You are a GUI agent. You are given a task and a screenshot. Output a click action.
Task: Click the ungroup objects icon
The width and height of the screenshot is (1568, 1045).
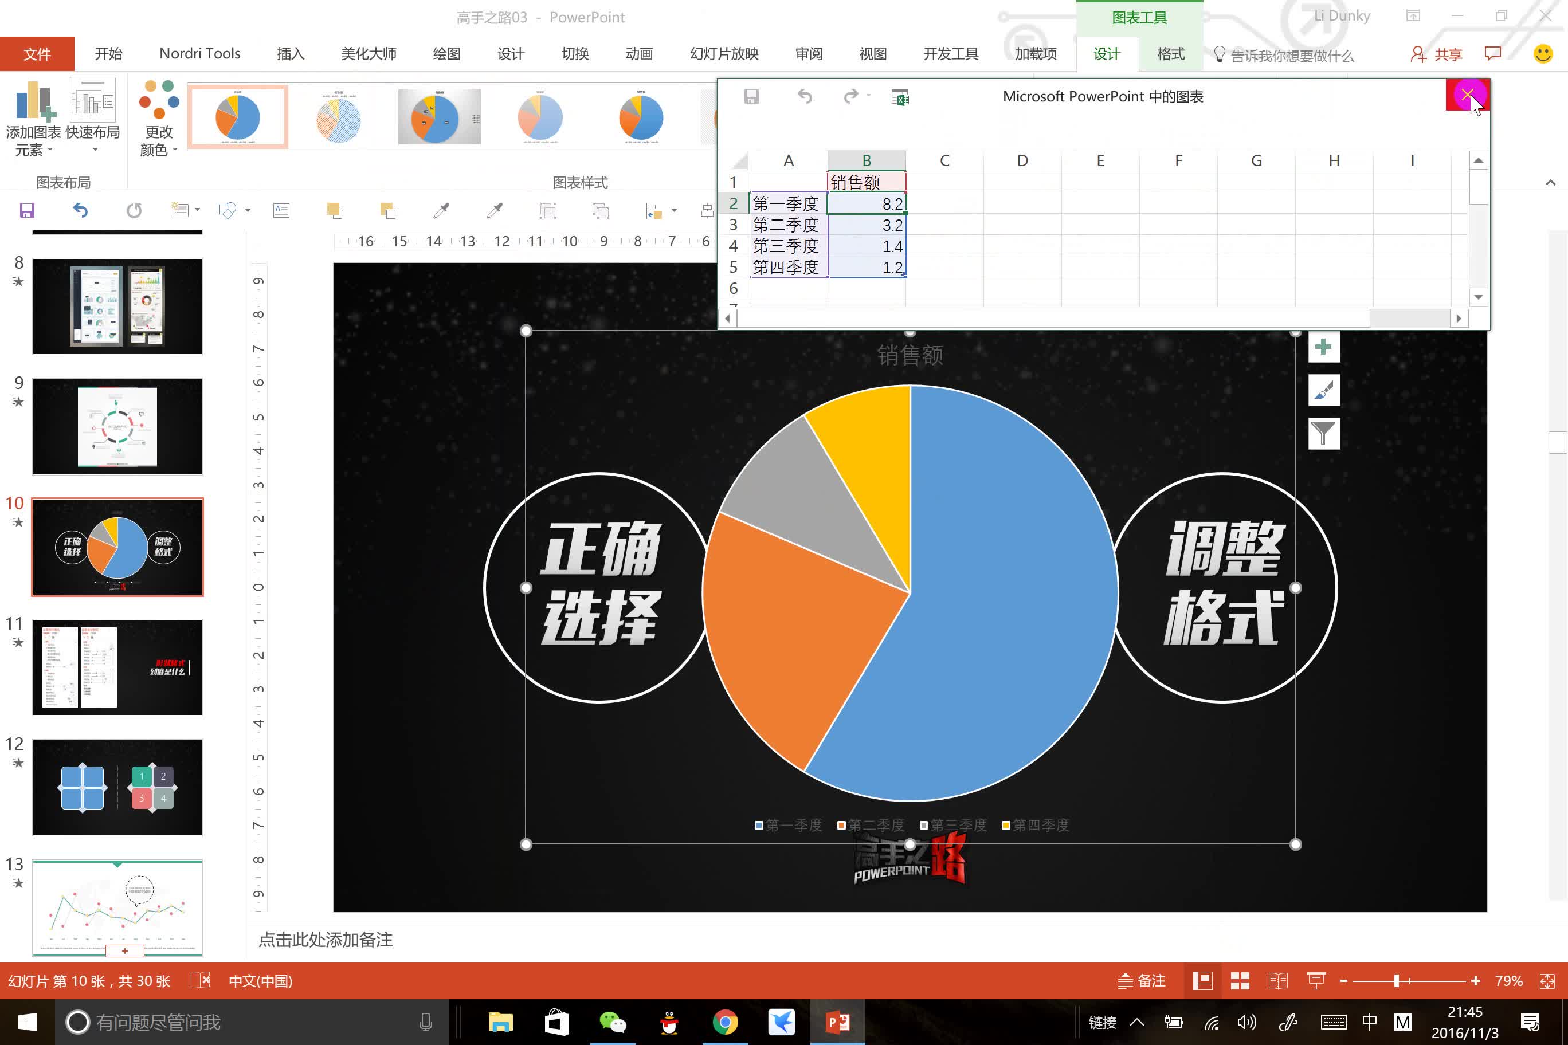pyautogui.click(x=601, y=211)
